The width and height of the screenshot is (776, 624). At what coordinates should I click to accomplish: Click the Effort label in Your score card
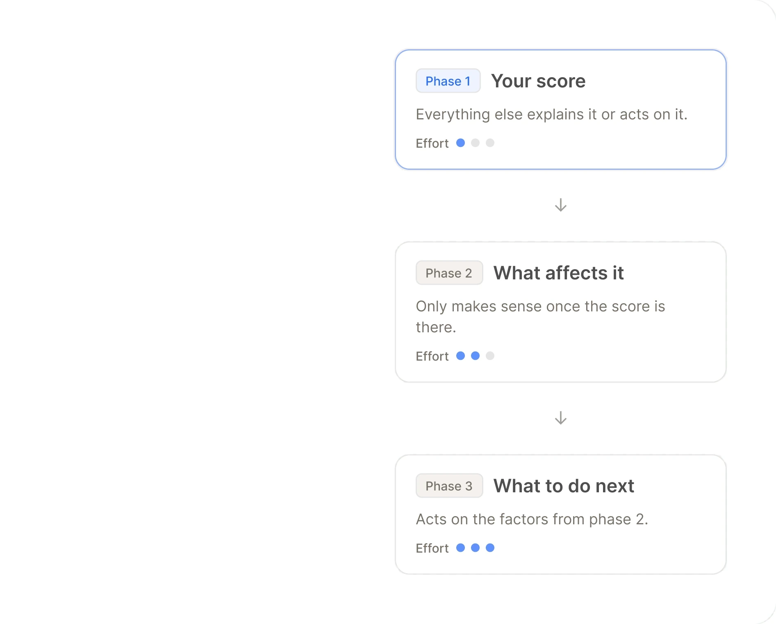tap(432, 143)
